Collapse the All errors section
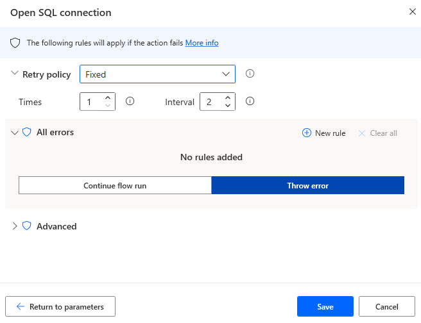 pyautogui.click(x=15, y=133)
